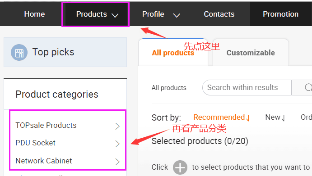Click the arrow beside Network Cabinet
312x176 pixels.
click(117, 162)
